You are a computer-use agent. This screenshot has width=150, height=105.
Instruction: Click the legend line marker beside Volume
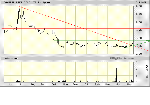click(x=16, y=59)
